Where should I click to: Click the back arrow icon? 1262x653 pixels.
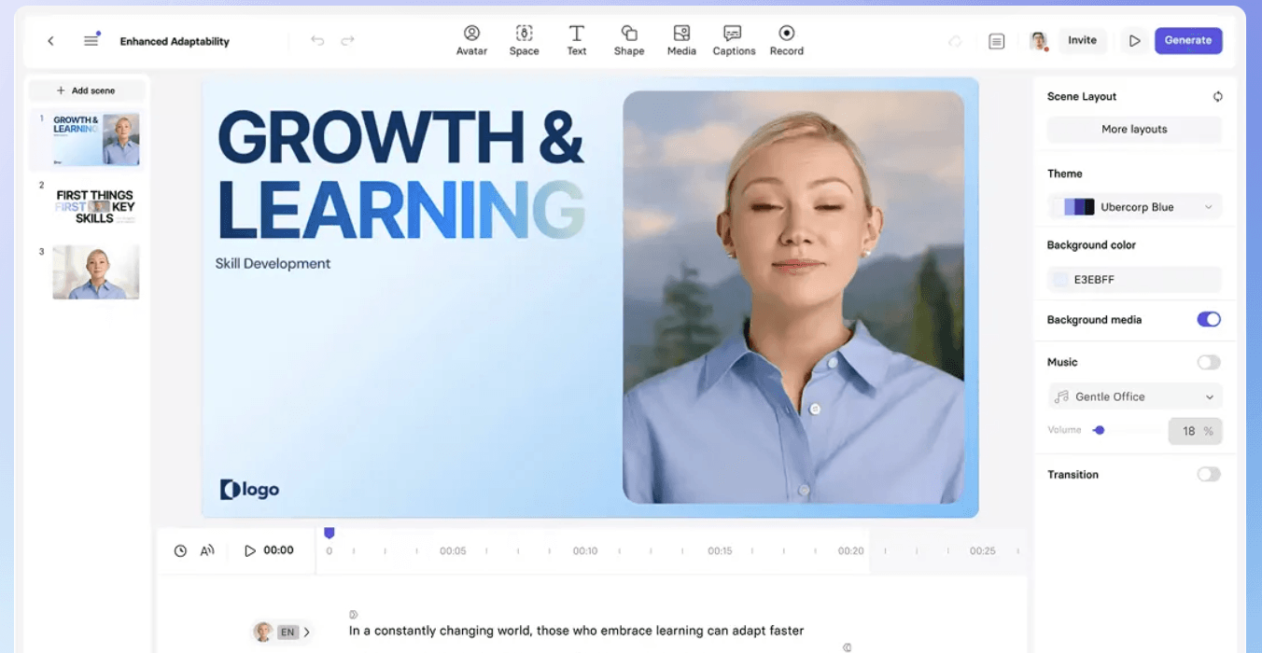click(51, 41)
